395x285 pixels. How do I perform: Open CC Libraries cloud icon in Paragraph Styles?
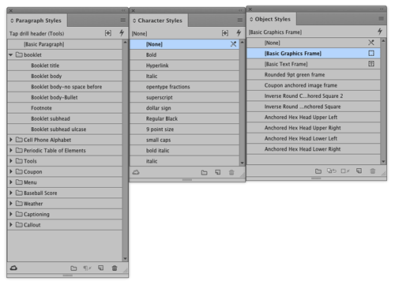pyautogui.click(x=13, y=268)
